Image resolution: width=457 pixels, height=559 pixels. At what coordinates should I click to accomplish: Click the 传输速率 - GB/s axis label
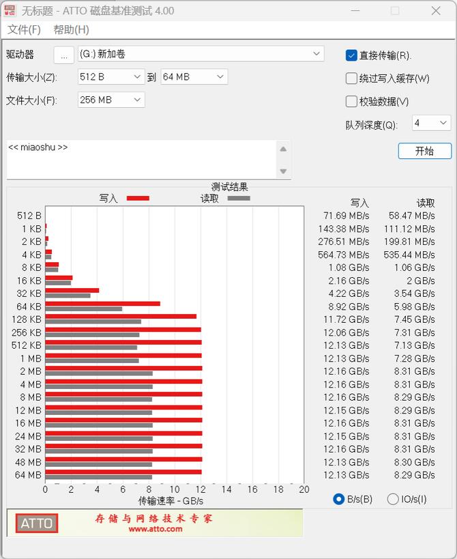pos(171,501)
